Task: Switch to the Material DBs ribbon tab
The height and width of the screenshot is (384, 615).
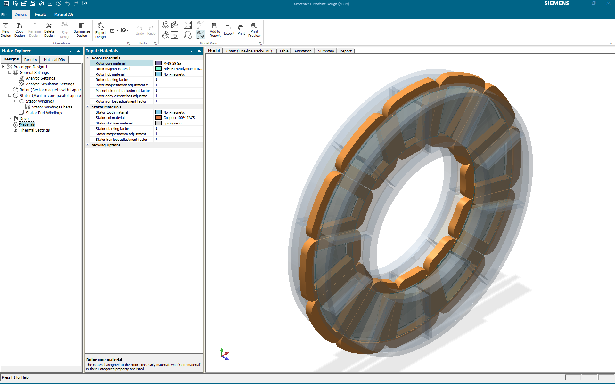Action: coord(64,14)
